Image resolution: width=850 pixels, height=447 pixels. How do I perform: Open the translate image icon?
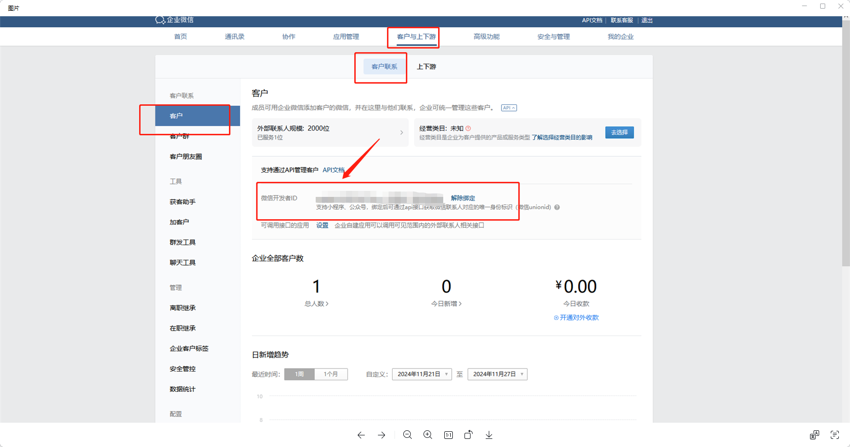814,435
